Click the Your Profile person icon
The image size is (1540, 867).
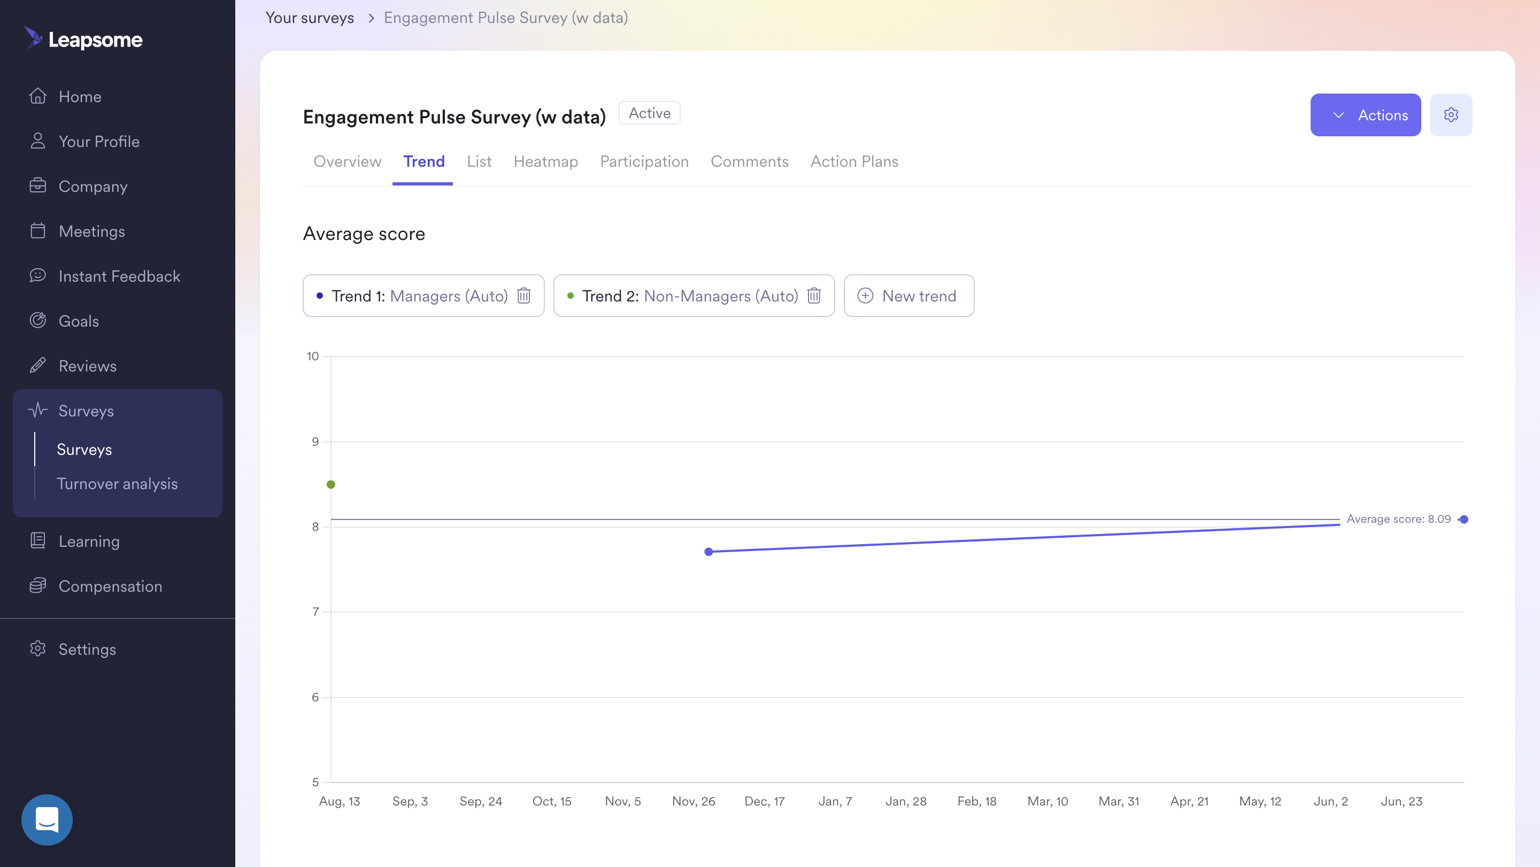pos(37,141)
